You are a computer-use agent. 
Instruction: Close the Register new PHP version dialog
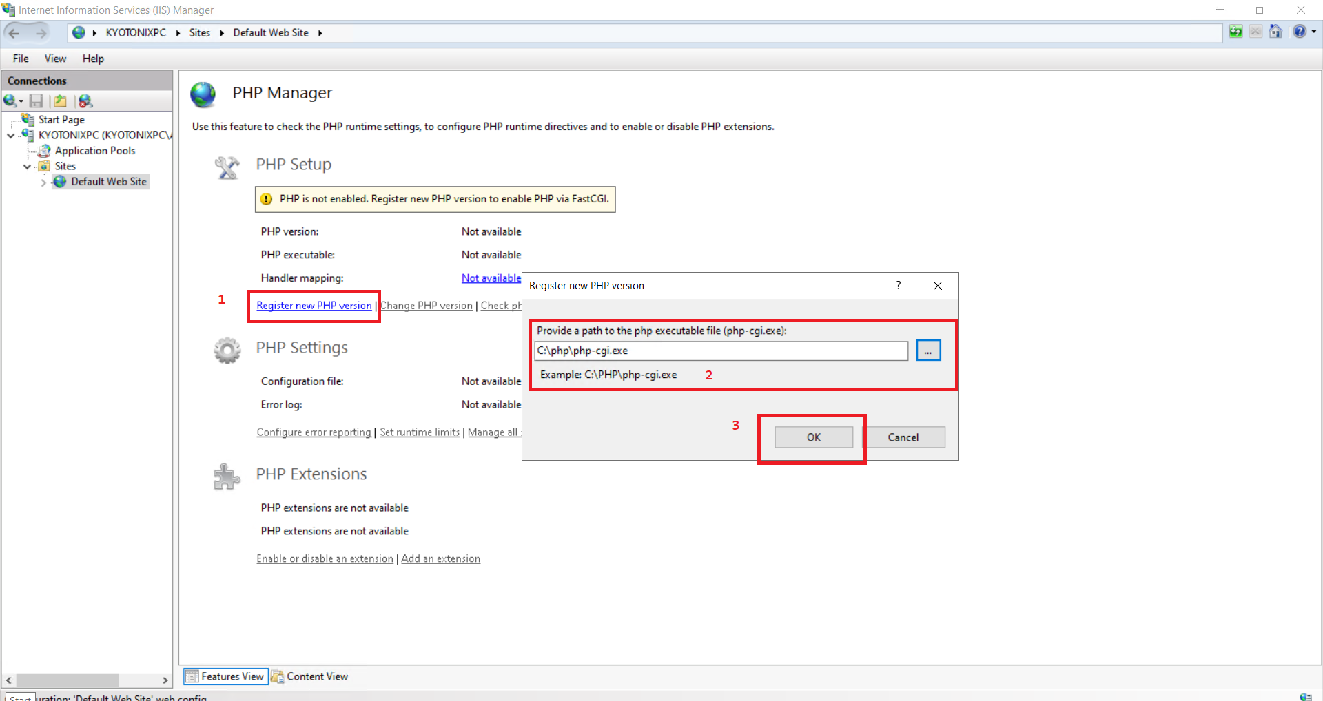(938, 286)
